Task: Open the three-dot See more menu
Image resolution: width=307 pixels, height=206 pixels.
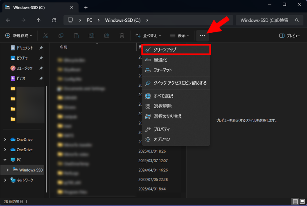Action: coord(203,36)
